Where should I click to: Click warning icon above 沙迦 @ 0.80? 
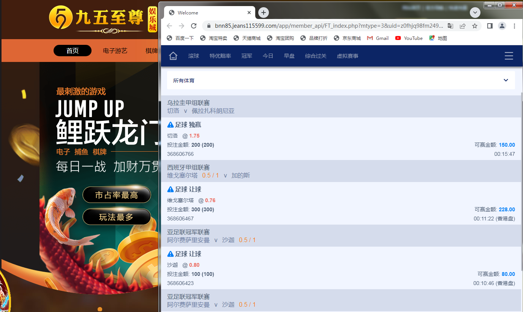tap(171, 254)
